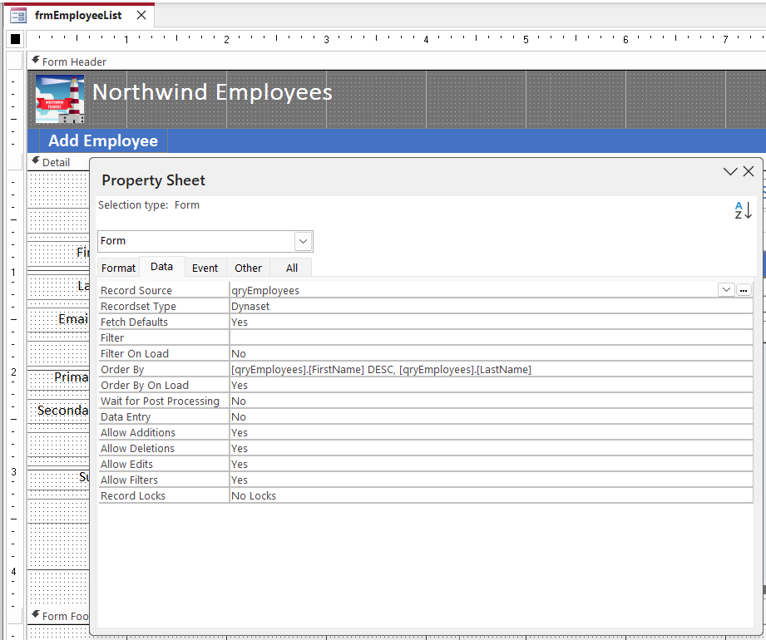This screenshot has height=640, width=766.
Task: Select the Allow Filters property label
Action: [129, 480]
